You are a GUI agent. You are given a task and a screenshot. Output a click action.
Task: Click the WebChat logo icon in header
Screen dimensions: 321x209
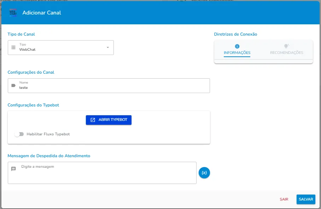(x=13, y=13)
